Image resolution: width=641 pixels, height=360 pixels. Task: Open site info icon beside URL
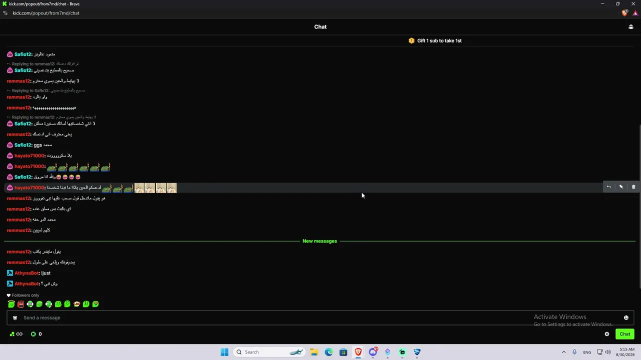[5, 13]
